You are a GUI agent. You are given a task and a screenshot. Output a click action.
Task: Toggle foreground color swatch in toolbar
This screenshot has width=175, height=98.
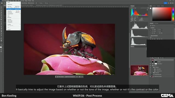1,47
